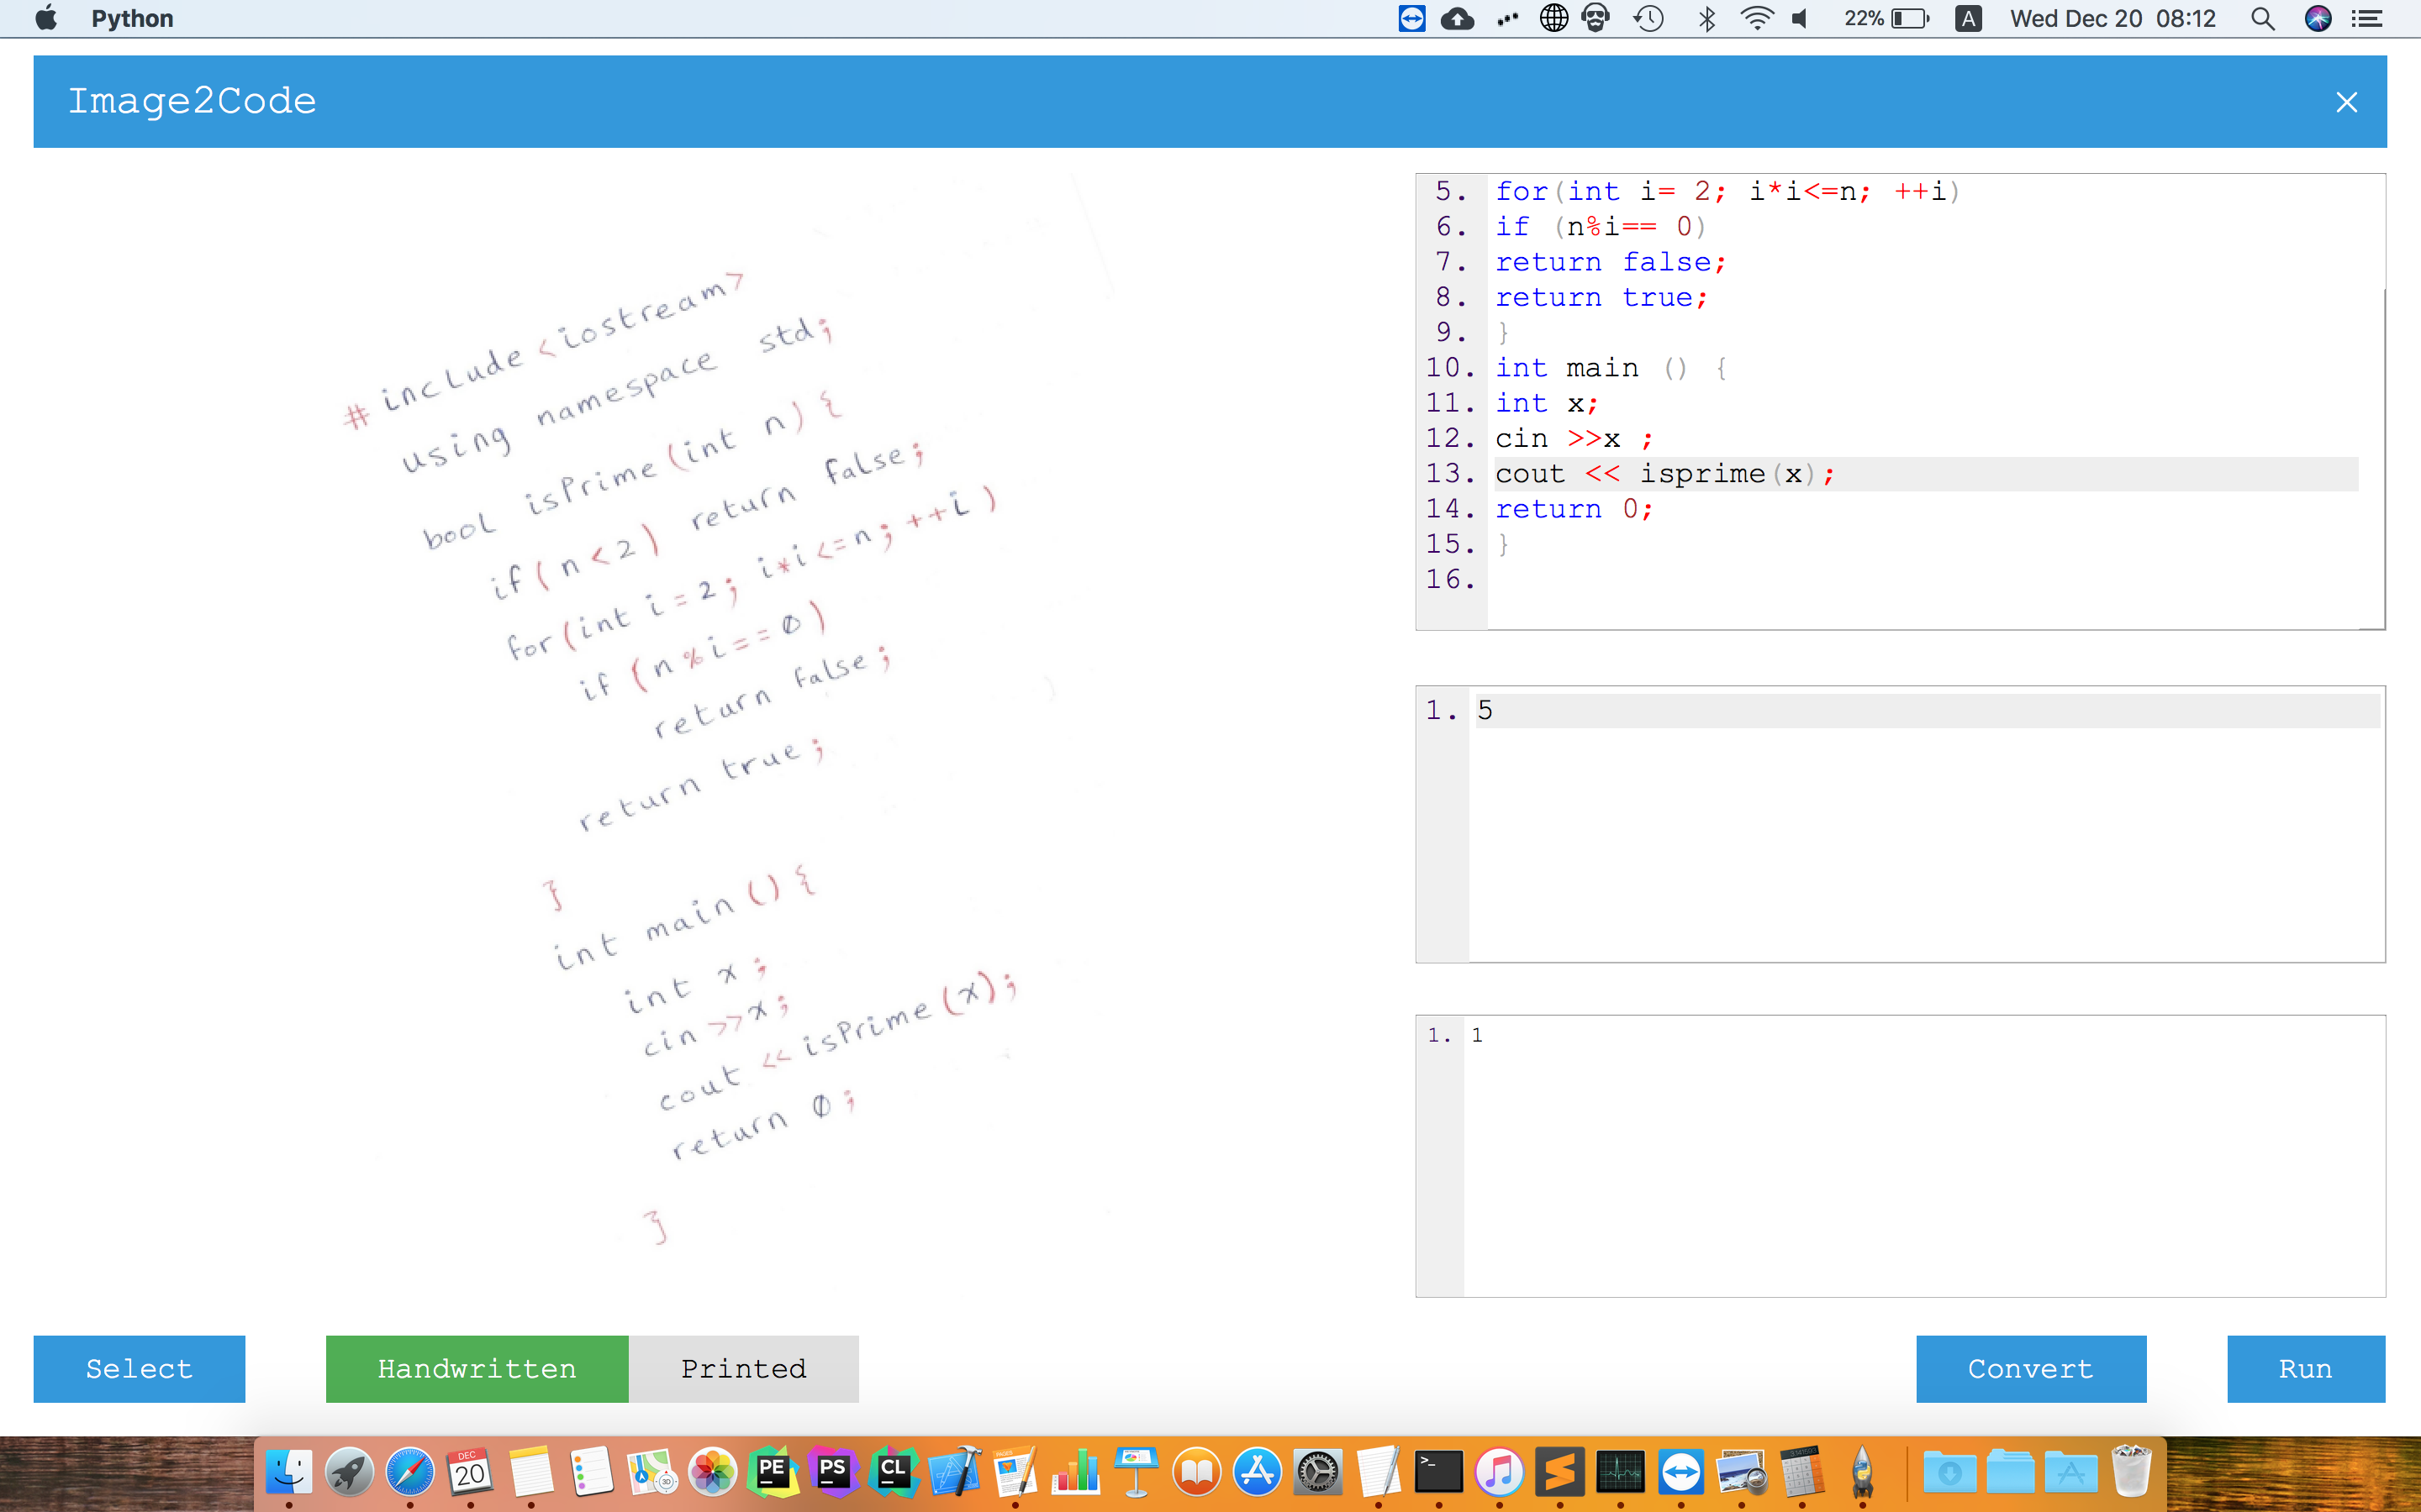2421x1512 pixels.
Task: Click the handwritten code image preview
Action: click(x=680, y=720)
